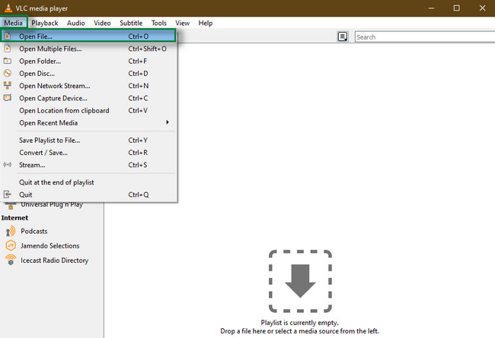Open the View menu
The width and height of the screenshot is (495, 338).
click(x=183, y=23)
